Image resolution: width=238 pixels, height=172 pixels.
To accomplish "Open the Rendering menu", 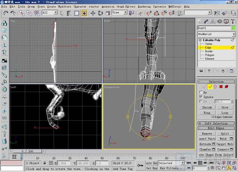I will click(144, 7).
